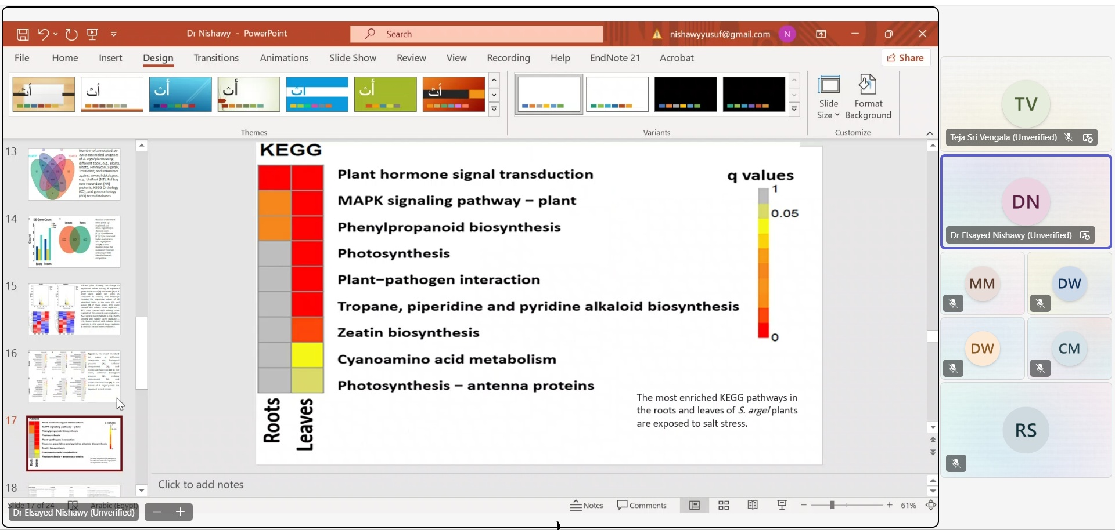1115x530 pixels.
Task: Go to previous slide double-arrow
Action: point(933,440)
